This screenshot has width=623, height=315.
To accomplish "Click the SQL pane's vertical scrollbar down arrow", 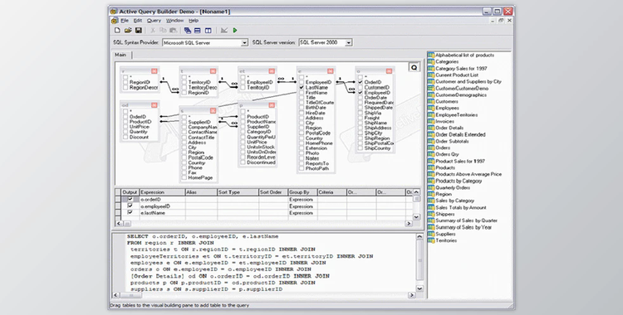I will (x=419, y=288).
